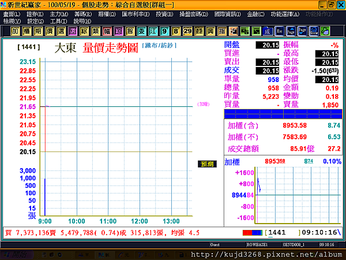The width and height of the screenshot is (346, 260).
Task: Click the yellow 綜 toolbar icon
Action: [84, 31]
